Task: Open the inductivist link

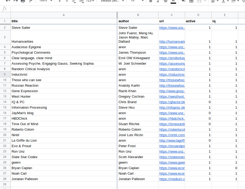Action: 172,75
